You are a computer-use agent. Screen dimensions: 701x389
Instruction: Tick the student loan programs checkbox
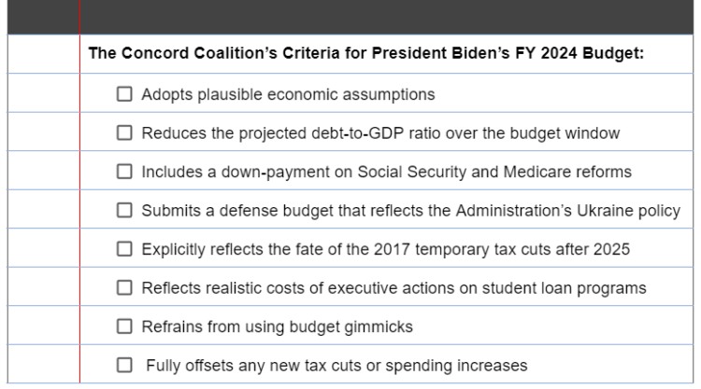(124, 287)
